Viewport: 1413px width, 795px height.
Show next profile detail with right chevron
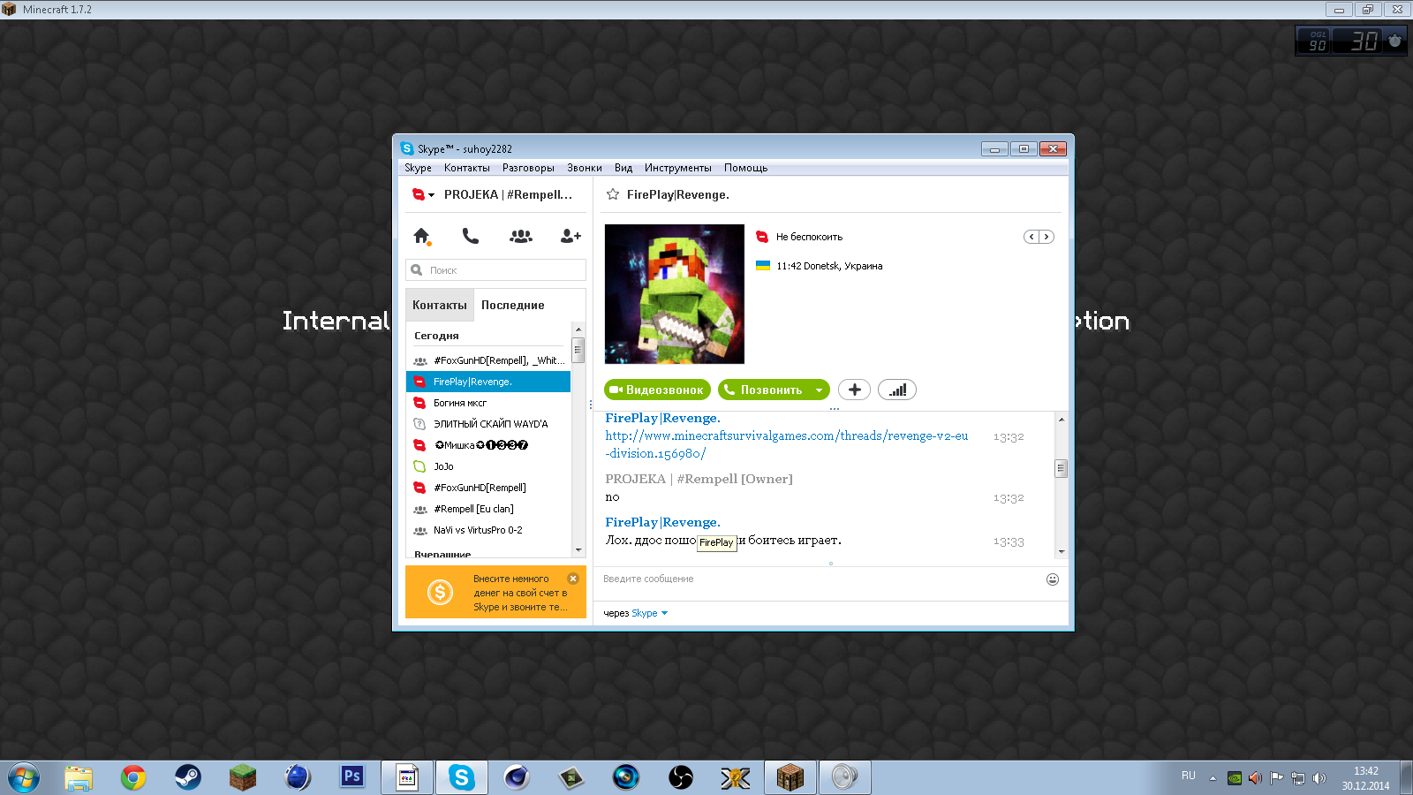point(1047,237)
